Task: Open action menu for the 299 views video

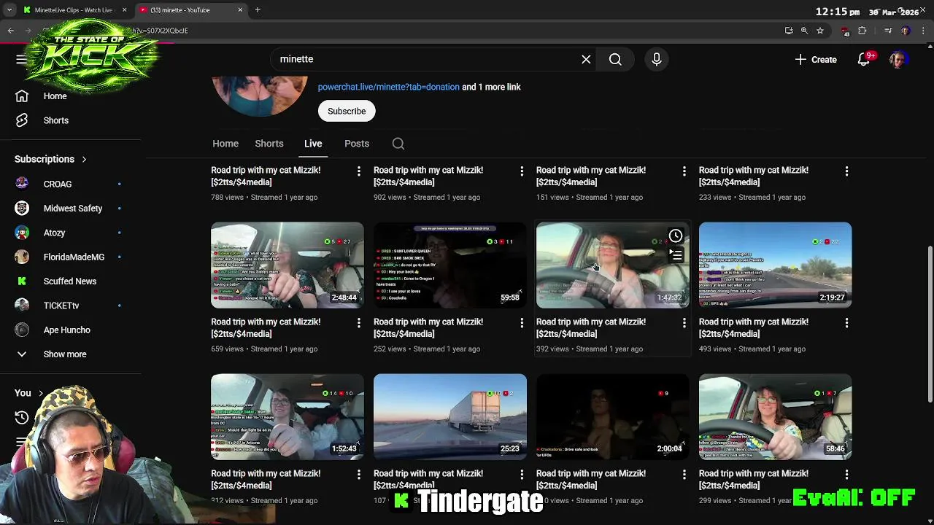Action: pos(846,474)
